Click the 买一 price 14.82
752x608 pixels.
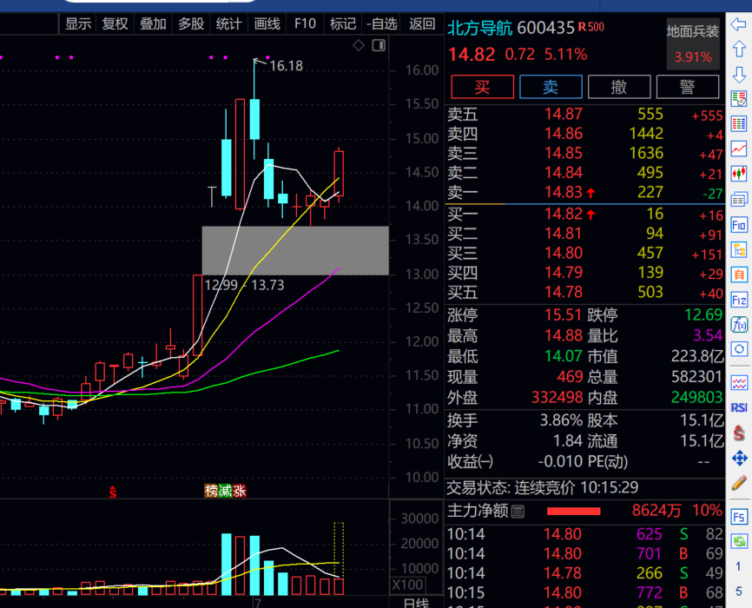563,214
